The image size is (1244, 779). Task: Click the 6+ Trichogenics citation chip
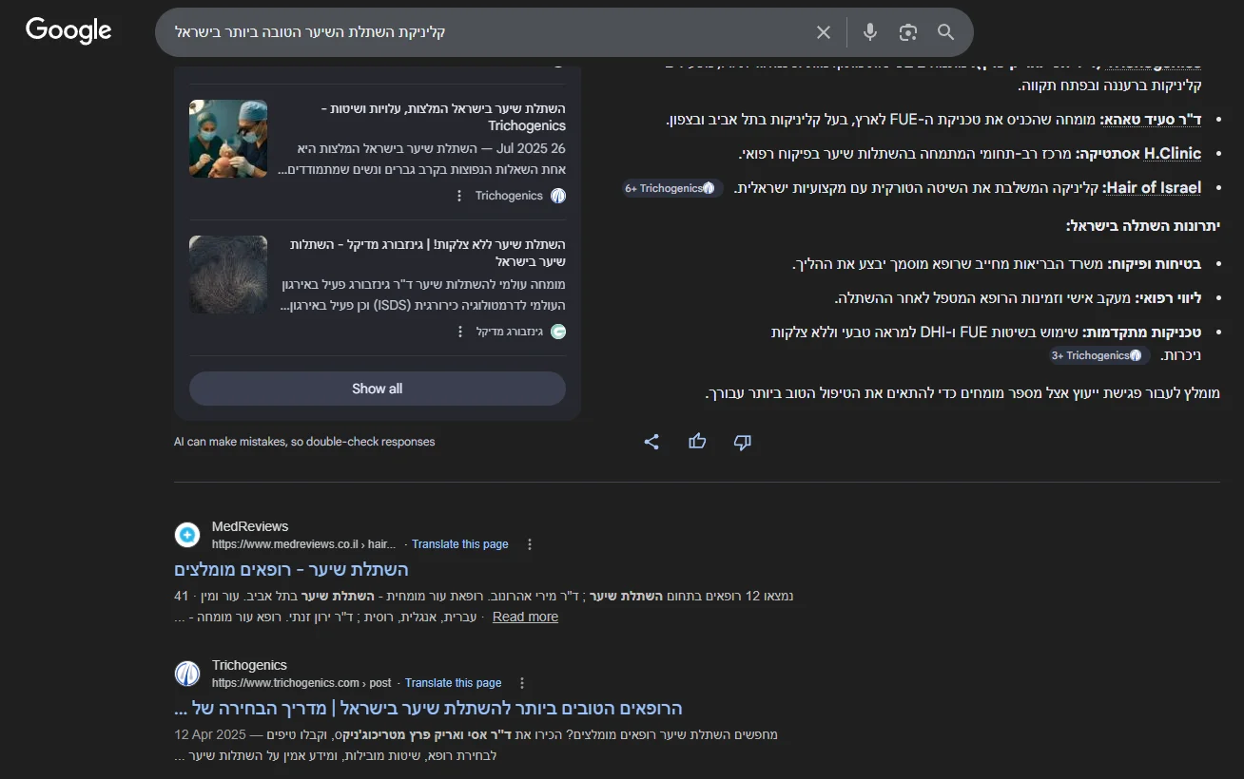pos(671,188)
